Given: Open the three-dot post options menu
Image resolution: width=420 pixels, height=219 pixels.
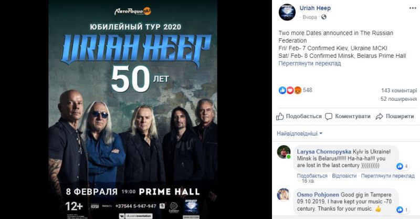Looking at the screenshot, I should (413, 8).
